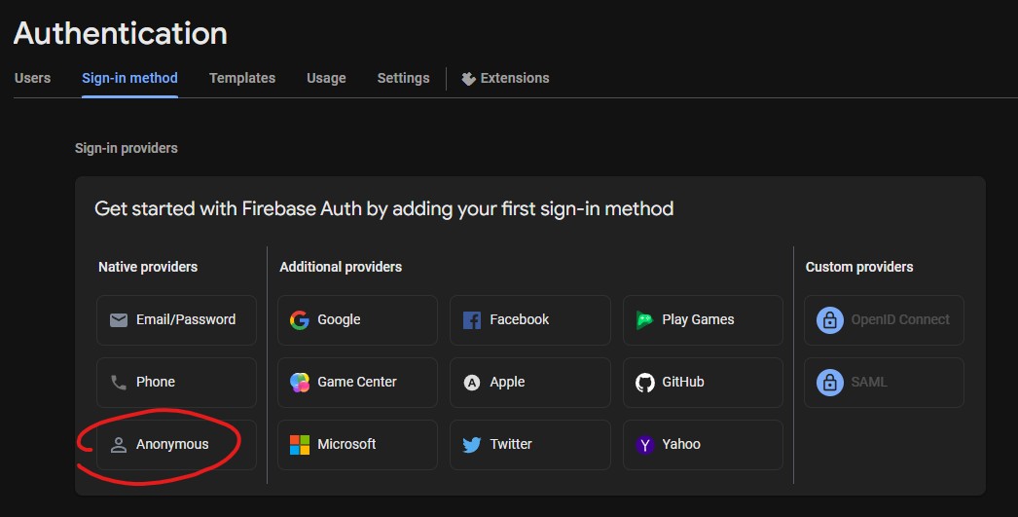Select the Sign-in method tab

(129, 78)
